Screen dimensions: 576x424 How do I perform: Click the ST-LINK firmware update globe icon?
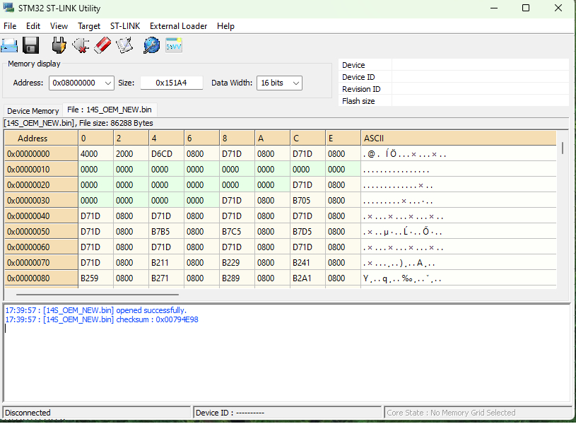pyautogui.click(x=151, y=46)
